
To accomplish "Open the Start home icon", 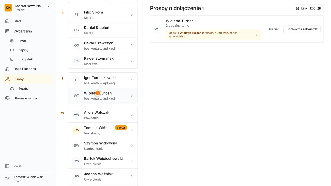I will [7, 21].
